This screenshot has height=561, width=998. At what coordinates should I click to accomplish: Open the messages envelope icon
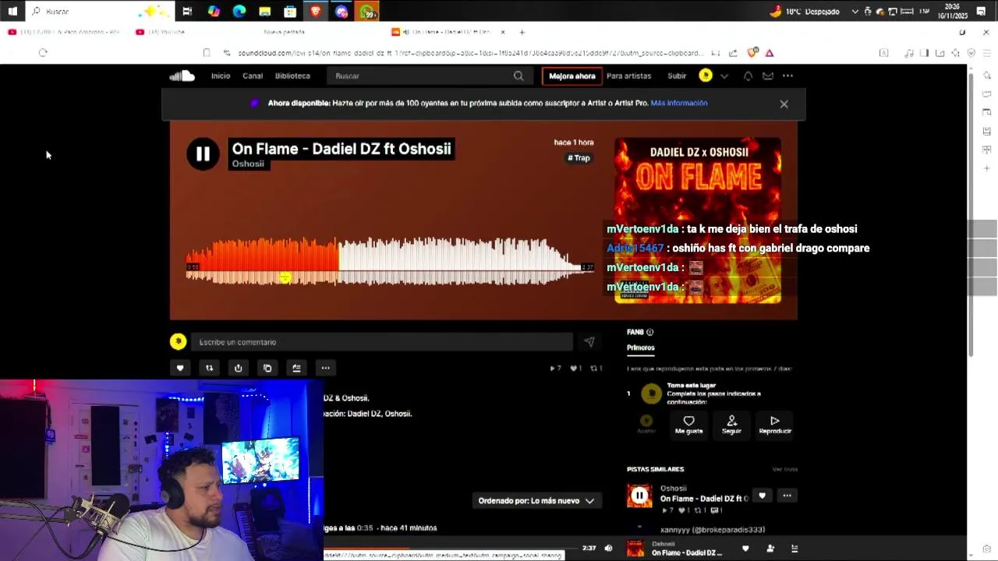[768, 76]
